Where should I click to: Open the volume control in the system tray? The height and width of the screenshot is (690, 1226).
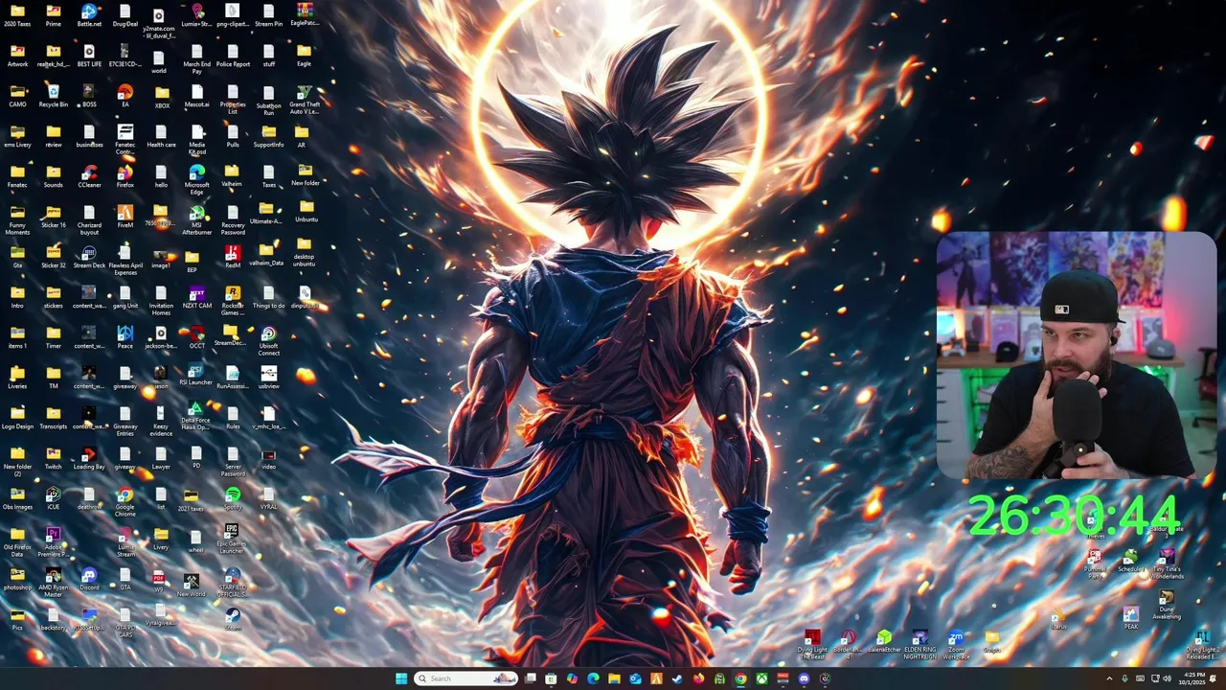[1168, 678]
